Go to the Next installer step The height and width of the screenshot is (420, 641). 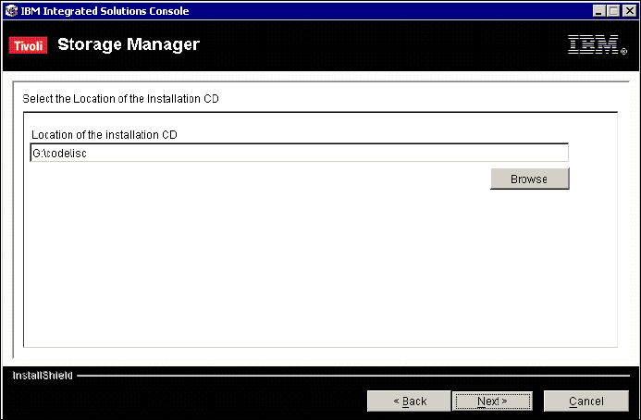click(492, 401)
